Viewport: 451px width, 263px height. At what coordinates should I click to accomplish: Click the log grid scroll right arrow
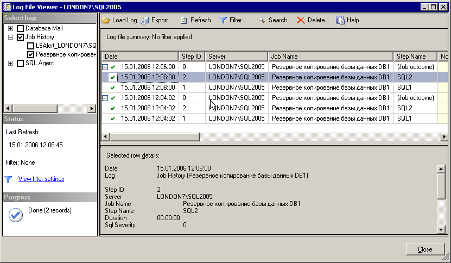(443, 136)
